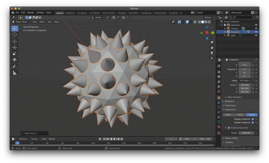Hide the Light object via eye icon

pyautogui.click(x=256, y=35)
